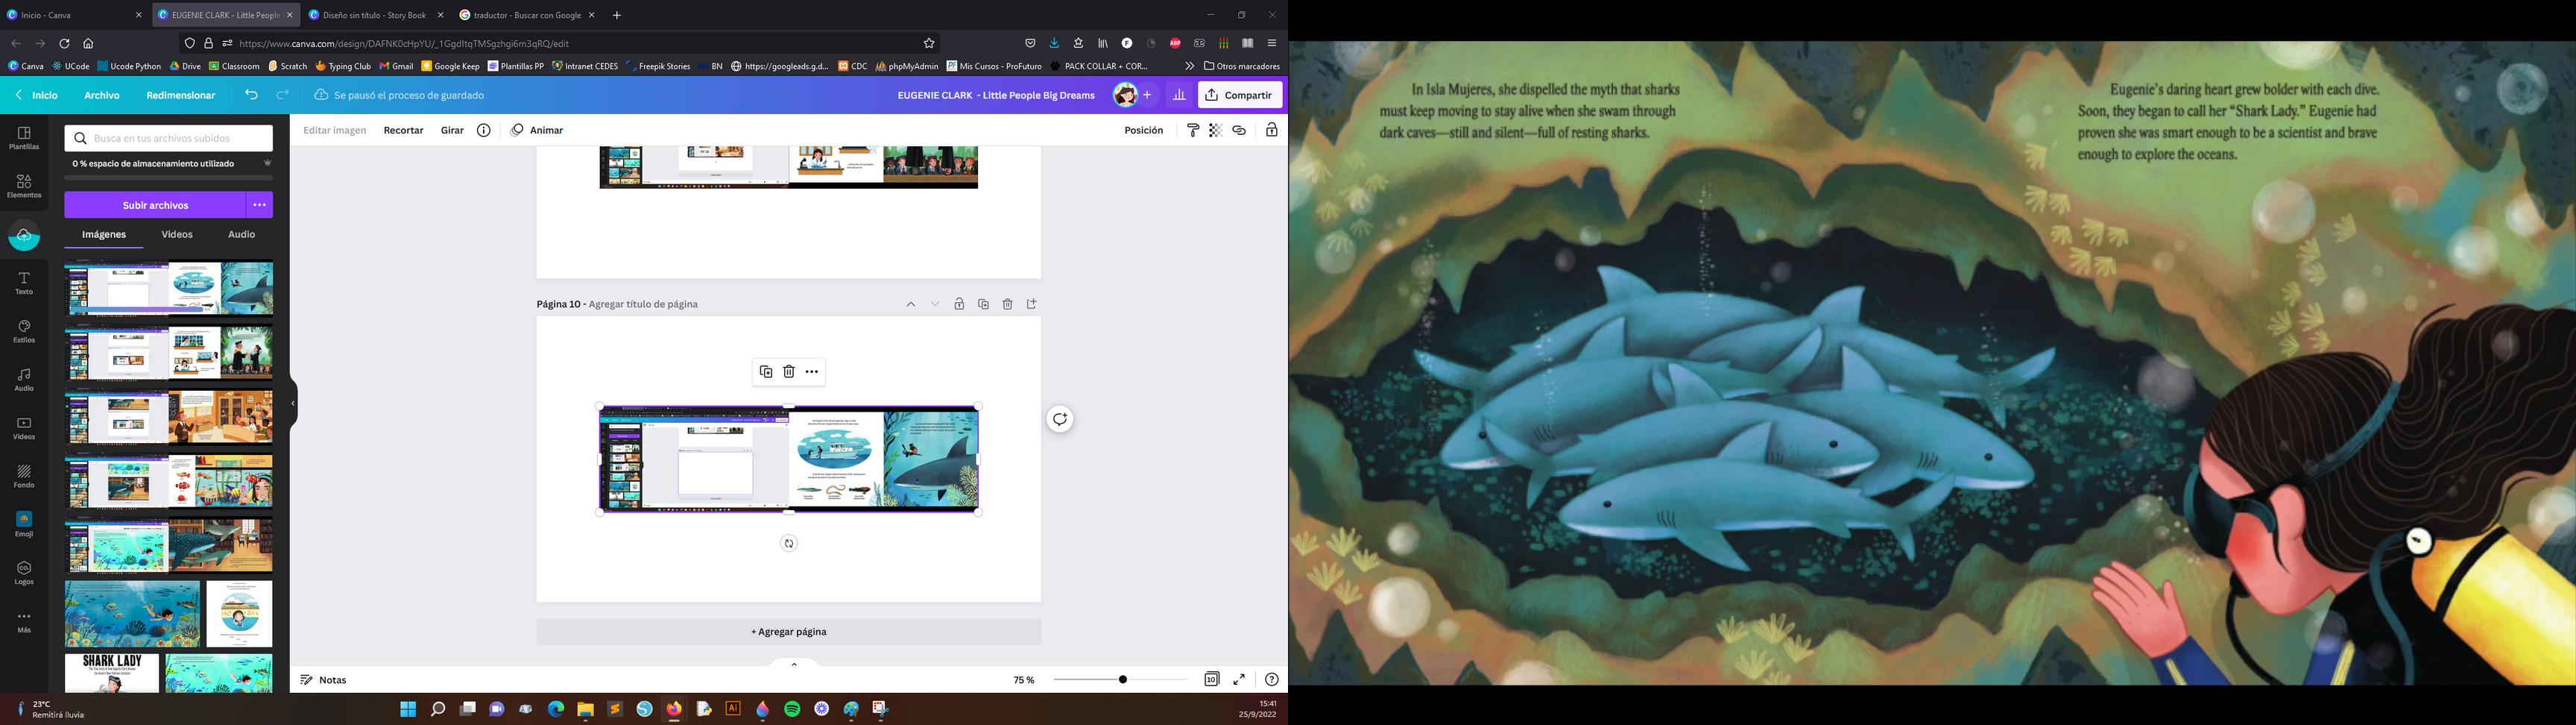This screenshot has width=2576, height=725.
Task: Open the Más options in the Canva sidebar
Action: [x=24, y=622]
